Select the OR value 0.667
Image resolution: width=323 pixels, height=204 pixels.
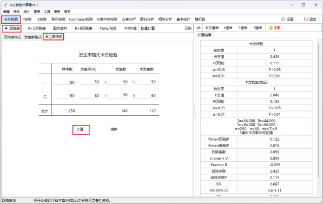275,184
